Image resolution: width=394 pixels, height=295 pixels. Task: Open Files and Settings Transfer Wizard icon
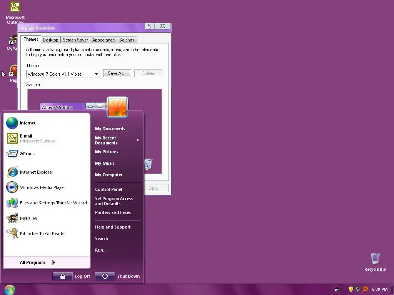[12, 203]
